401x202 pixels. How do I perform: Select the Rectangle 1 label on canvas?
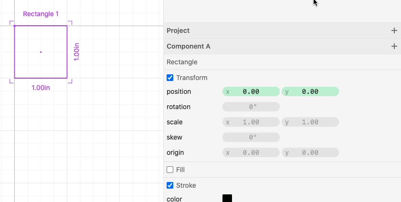41,14
